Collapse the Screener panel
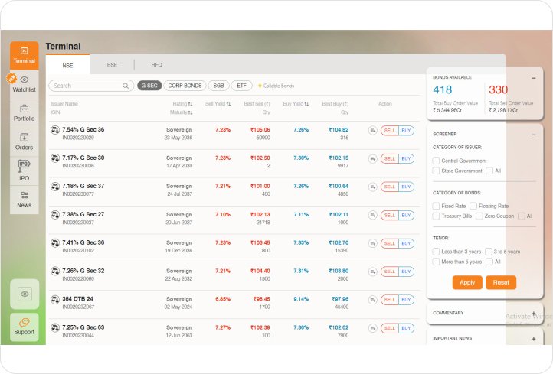The height and width of the screenshot is (374, 553). point(533,134)
